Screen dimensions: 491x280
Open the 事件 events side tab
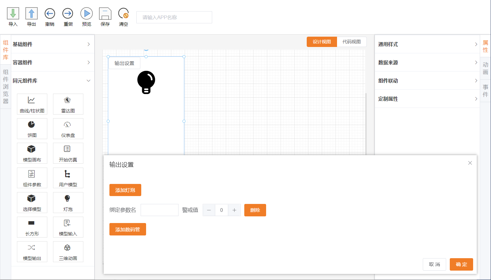pos(486,91)
